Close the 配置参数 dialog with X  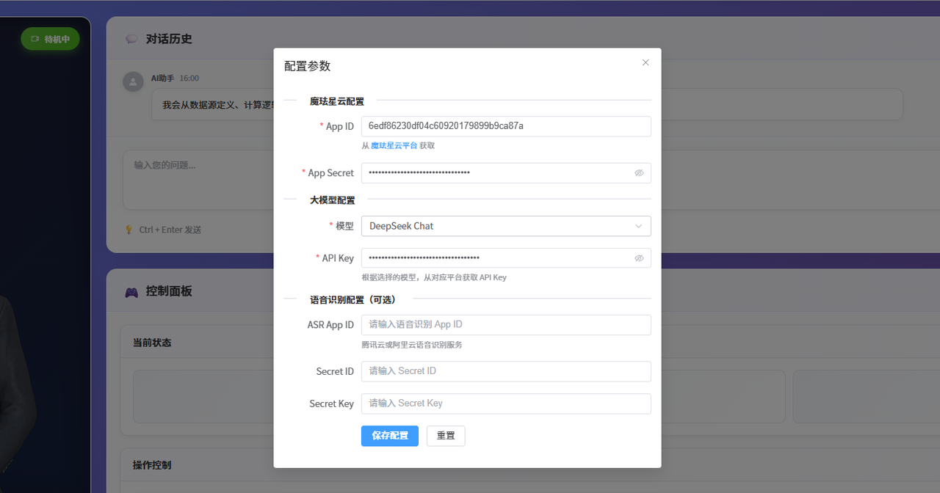[646, 62]
